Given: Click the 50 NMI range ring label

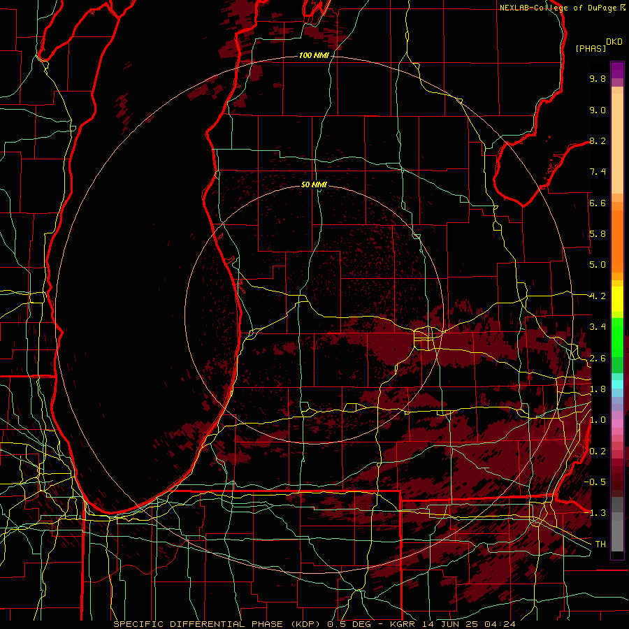Looking at the screenshot, I should pyautogui.click(x=314, y=185).
